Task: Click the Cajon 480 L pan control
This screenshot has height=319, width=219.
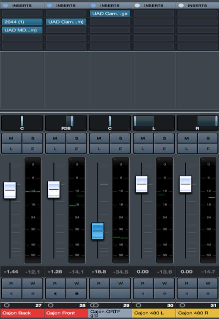Action: [x=154, y=123]
